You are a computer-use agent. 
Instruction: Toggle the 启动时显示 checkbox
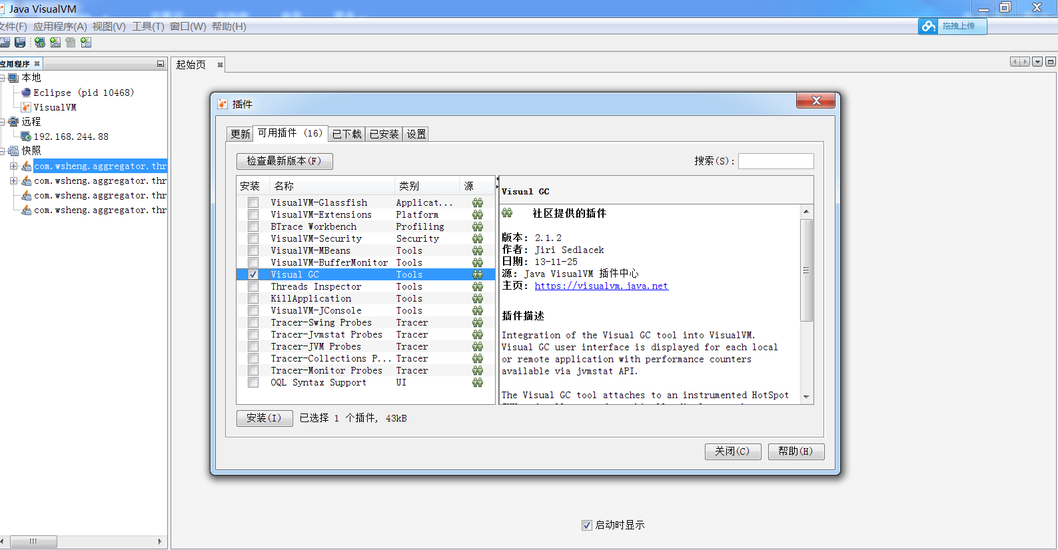click(x=587, y=525)
